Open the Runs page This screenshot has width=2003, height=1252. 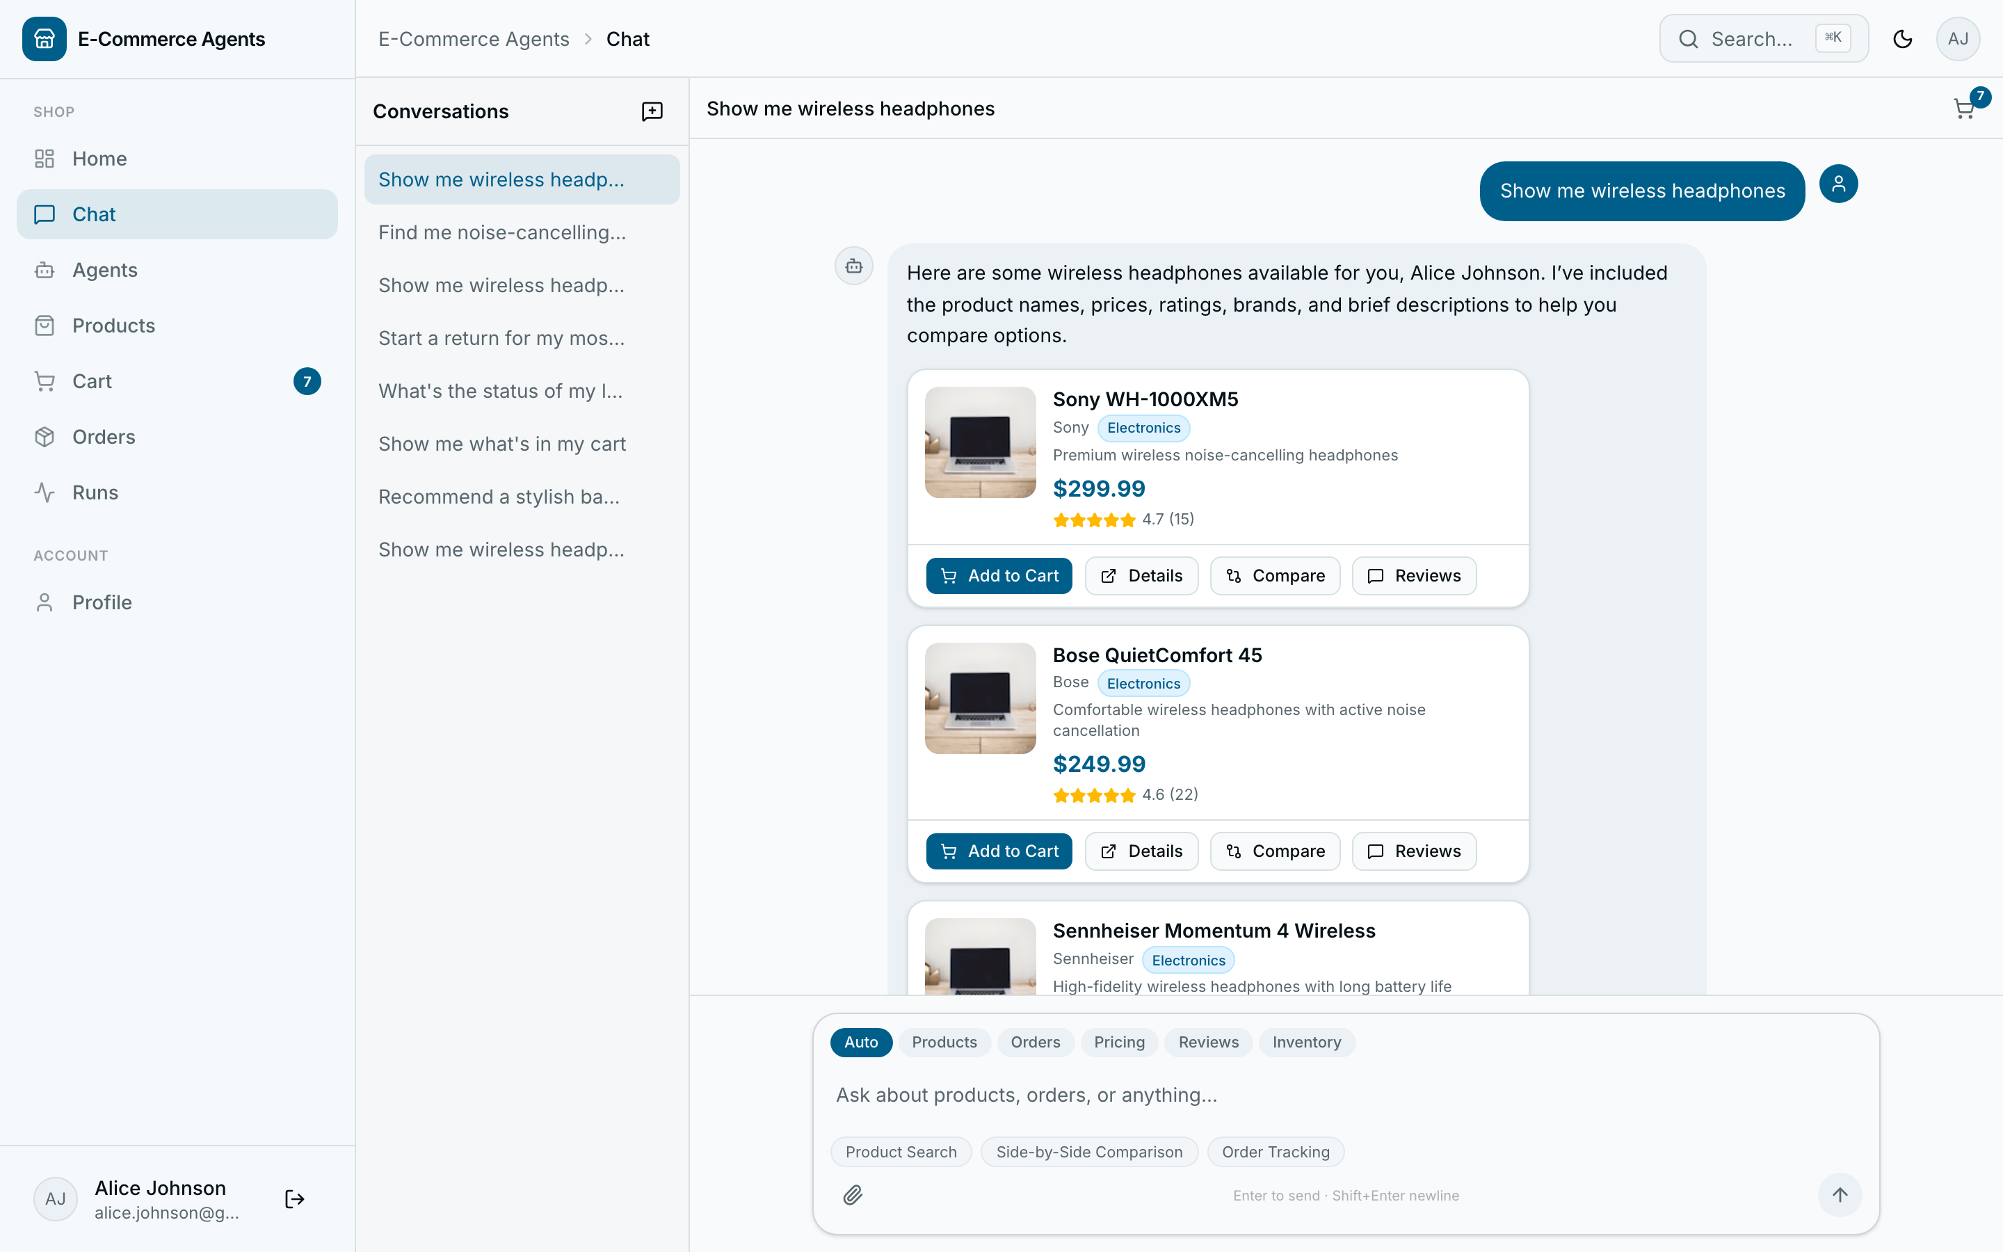click(177, 492)
